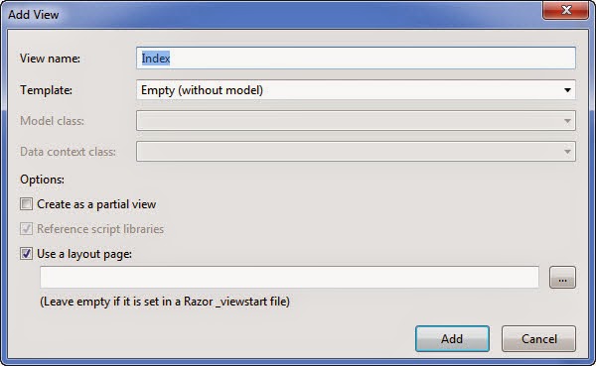
Task: Click the Add View title text
Action: point(34,15)
